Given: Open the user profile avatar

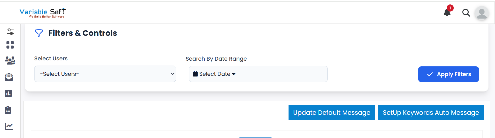Looking at the screenshot, I should tap(482, 13).
